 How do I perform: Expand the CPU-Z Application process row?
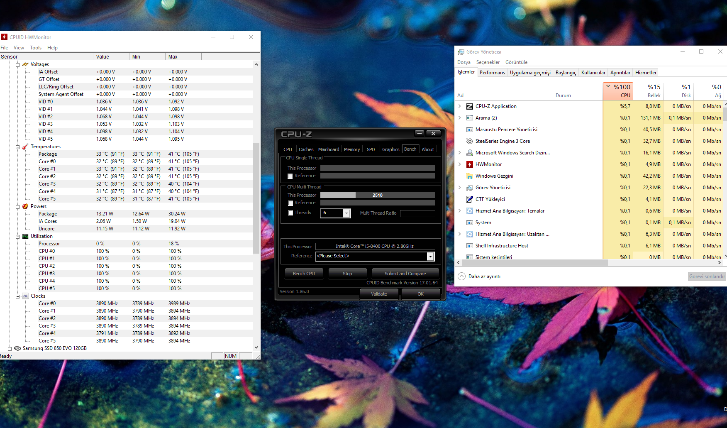(x=460, y=106)
